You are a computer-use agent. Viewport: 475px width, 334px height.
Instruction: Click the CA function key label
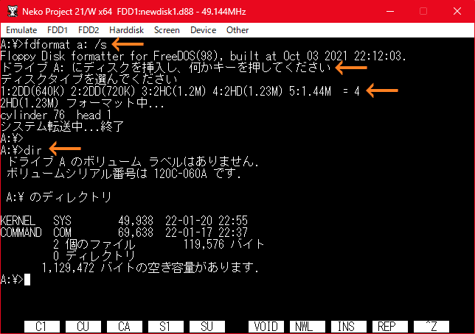point(125,327)
